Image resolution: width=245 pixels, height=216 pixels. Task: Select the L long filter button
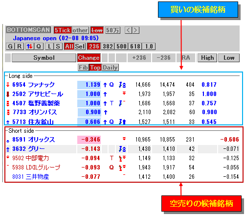click(49, 47)
